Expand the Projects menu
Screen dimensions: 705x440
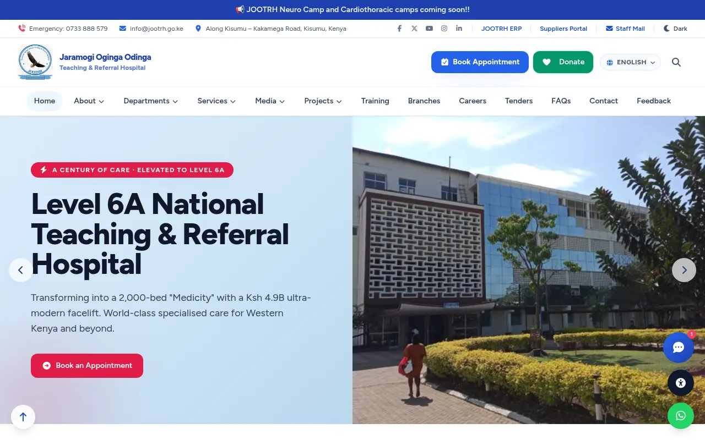click(x=323, y=101)
